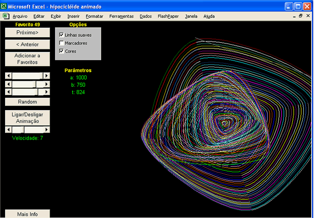Minimize the workbook window from the menu bar
The height and width of the screenshot is (218, 314).
(x=294, y=16)
